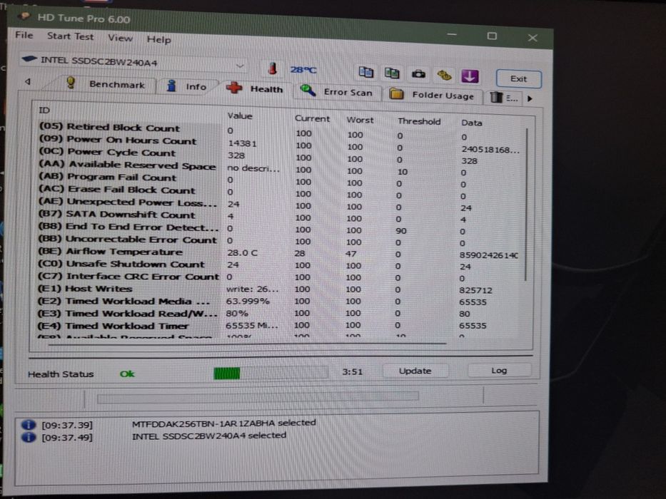This screenshot has width=666, height=499.
Task: Click the purple down-arrow minimize-to-tray icon
Action: [470, 76]
